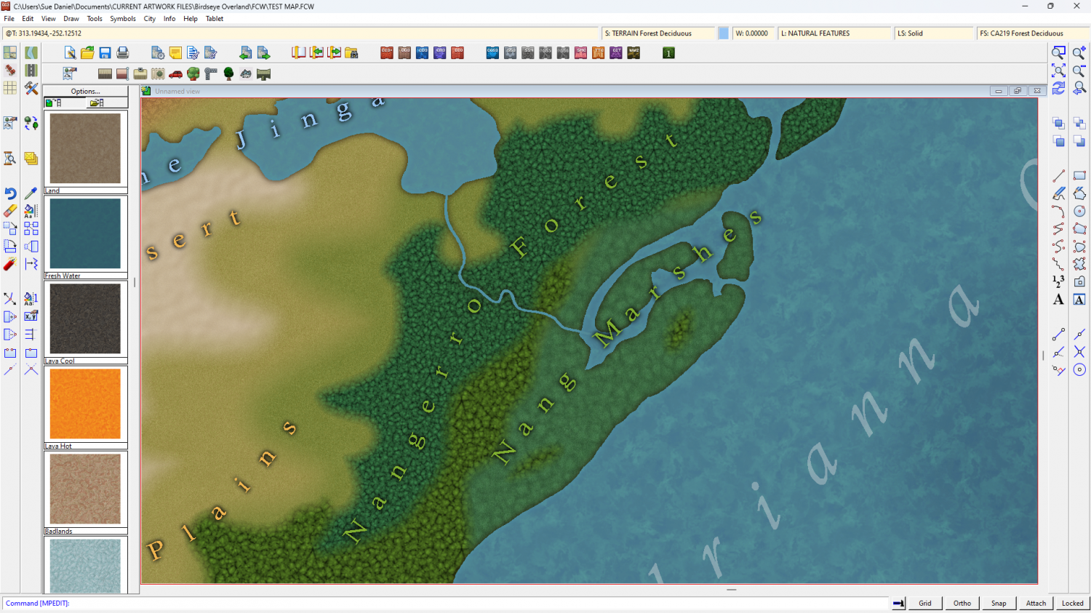Click the Options... button
Screen dimensions: 1091x613
tap(86, 91)
